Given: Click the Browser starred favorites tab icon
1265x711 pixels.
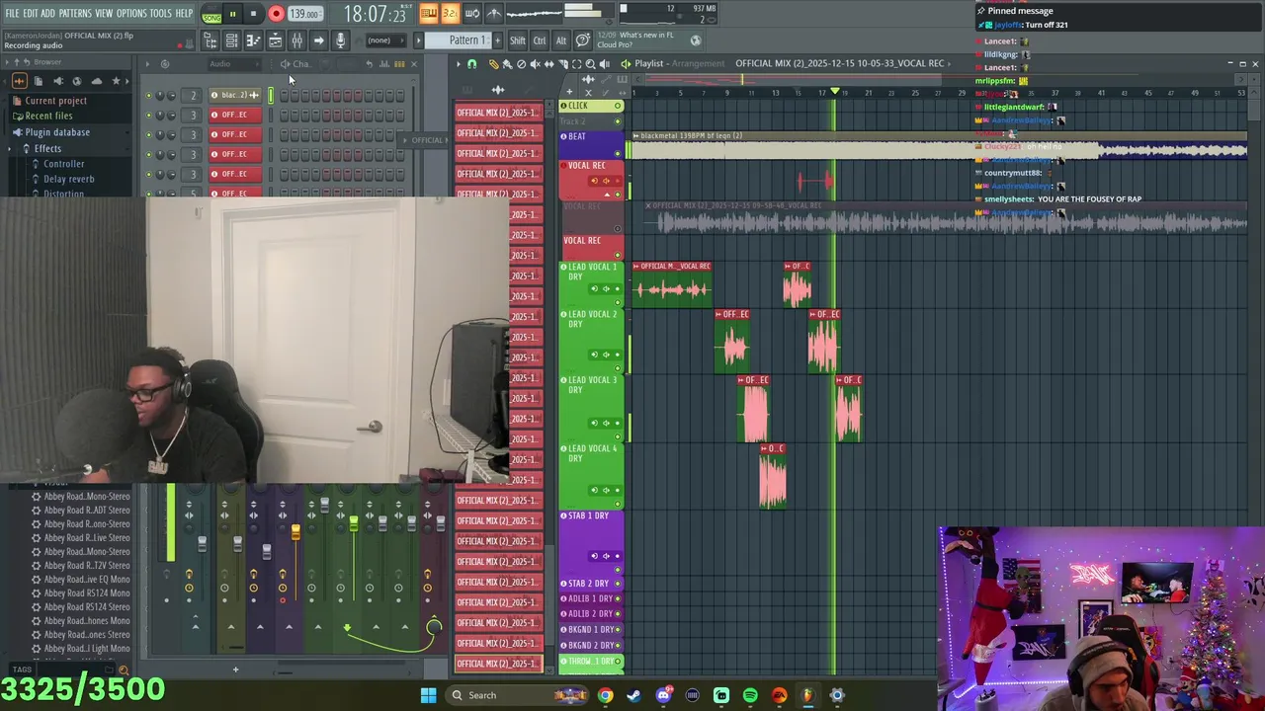Looking at the screenshot, I should pos(116,80).
